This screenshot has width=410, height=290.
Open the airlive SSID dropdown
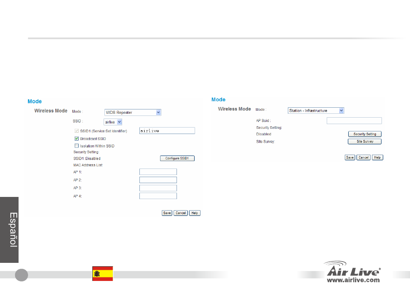coord(113,122)
